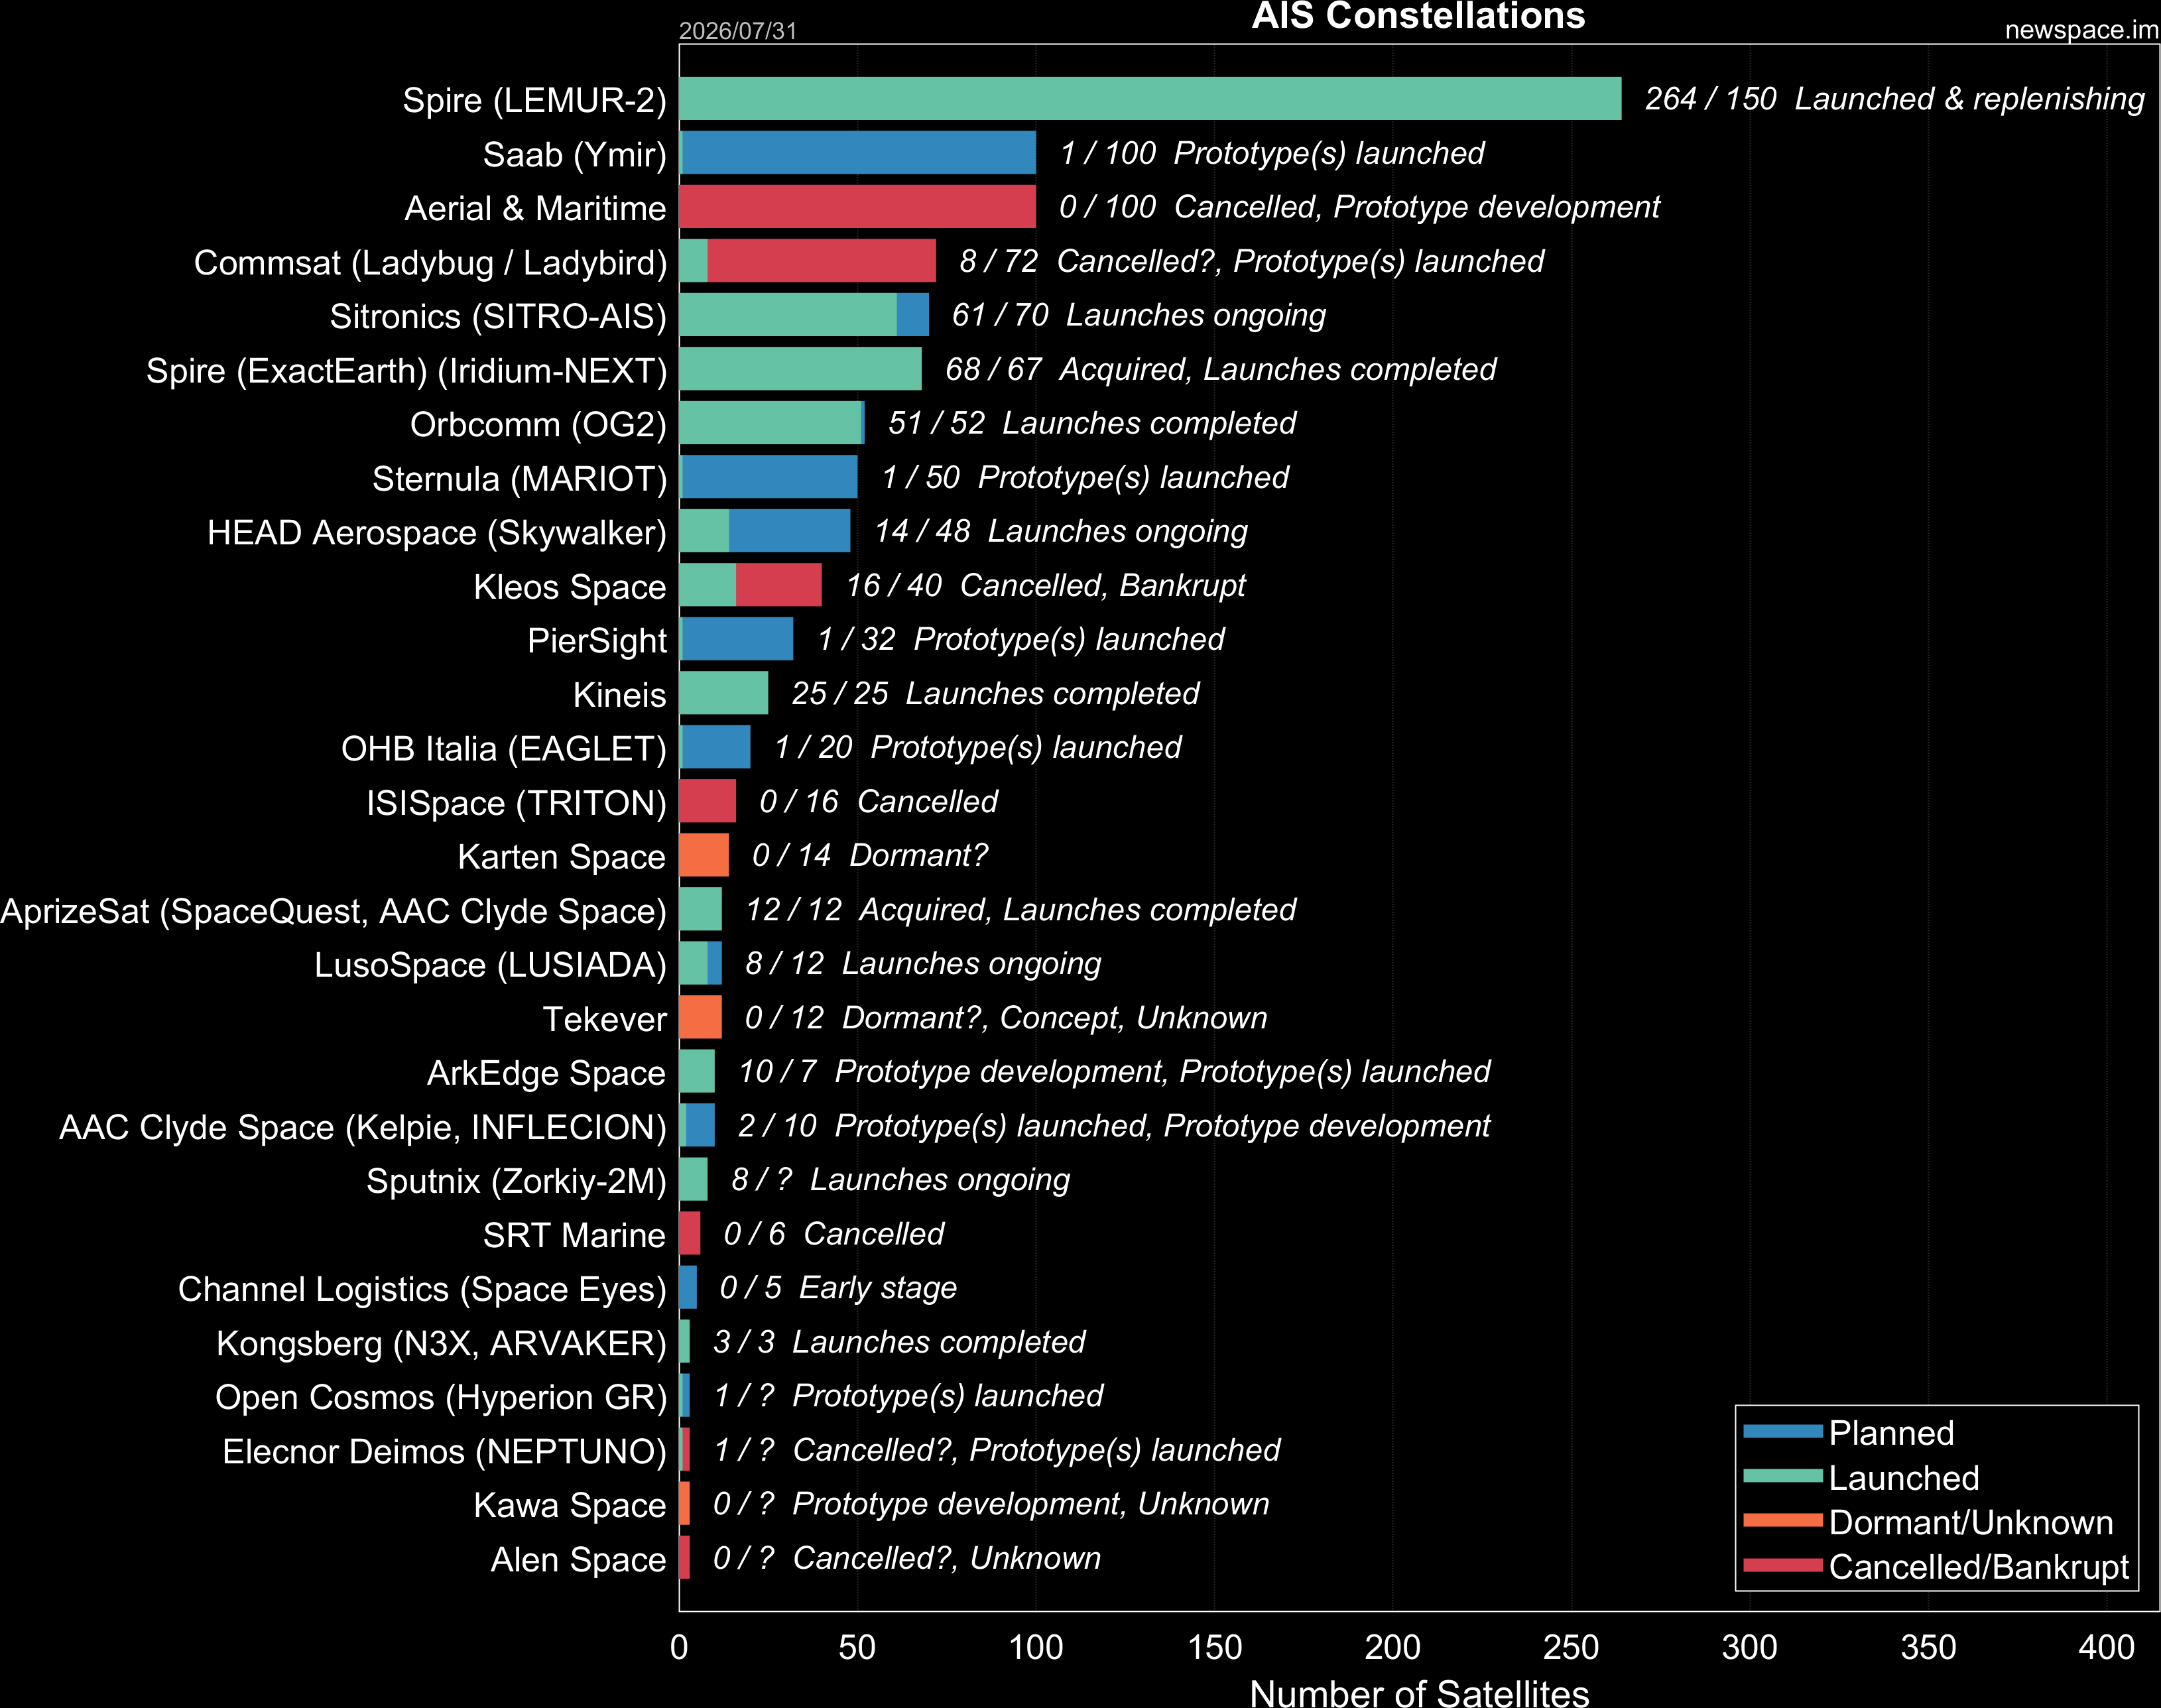Click the 'Dormant/Unknown' legend label
Viewport: 2161px width, 1708px height.
coord(1971,1522)
